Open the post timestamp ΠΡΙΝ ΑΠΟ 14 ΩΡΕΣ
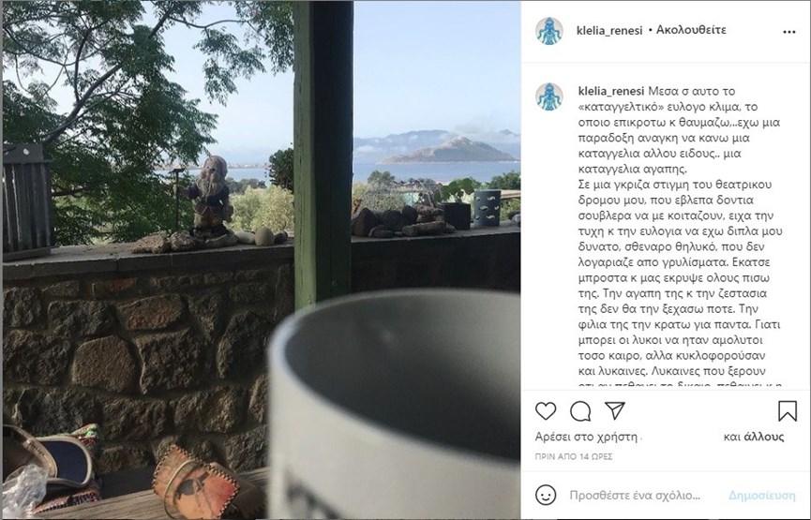The height and width of the screenshot is (520, 811). coord(574,456)
